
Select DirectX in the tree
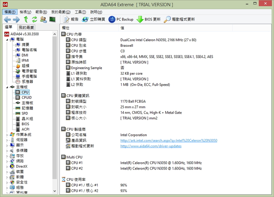coord(21,166)
